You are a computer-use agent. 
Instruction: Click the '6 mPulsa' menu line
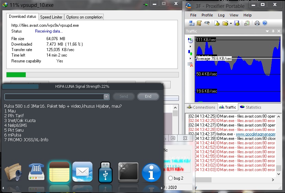13,135
